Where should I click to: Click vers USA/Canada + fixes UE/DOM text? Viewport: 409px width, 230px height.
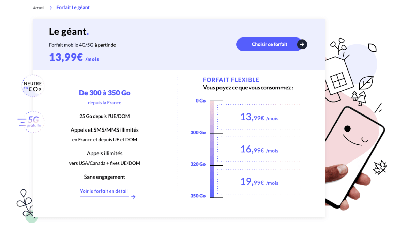coord(105,163)
